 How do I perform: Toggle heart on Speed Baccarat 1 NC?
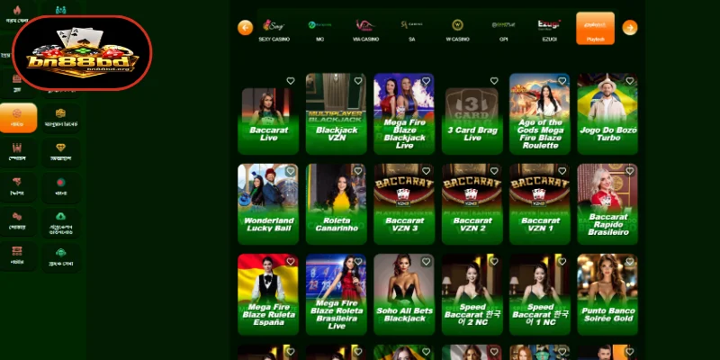click(x=562, y=261)
